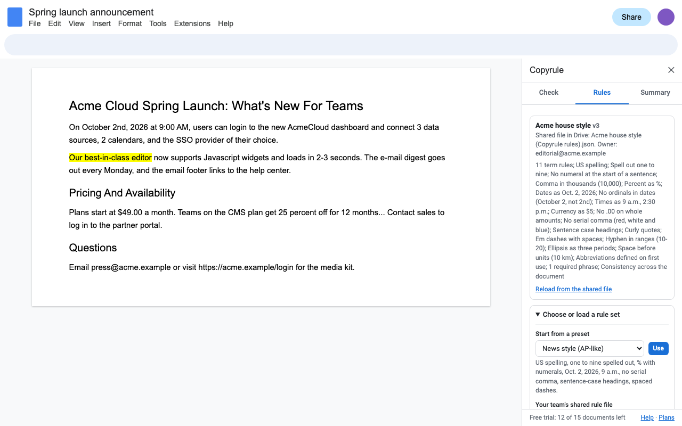Image resolution: width=682 pixels, height=426 pixels.
Task: Click the press@acme.example email text
Action: 131,267
